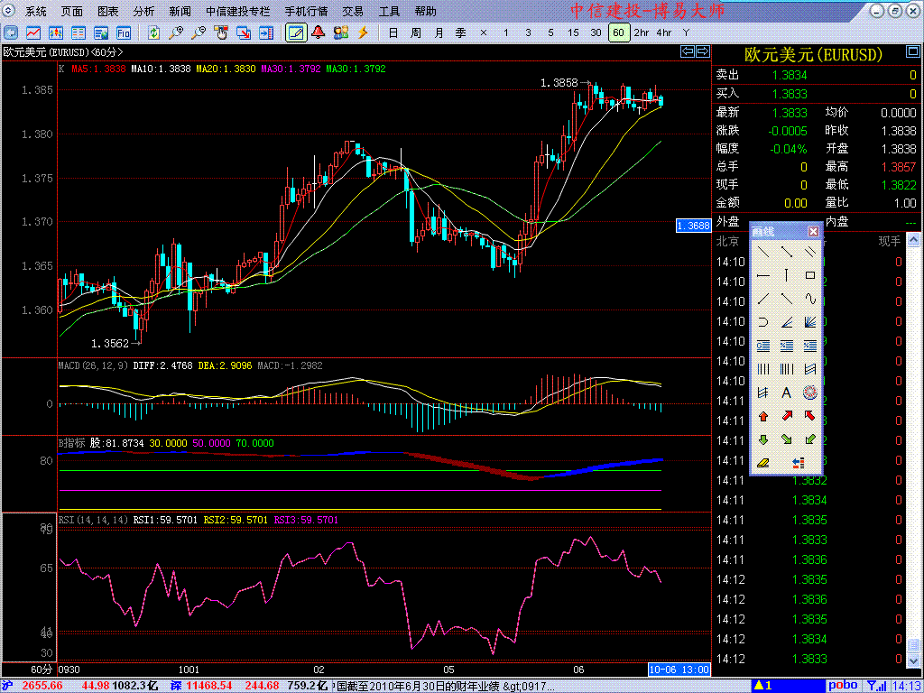This screenshot has height=693, width=924.
Task: Click the MACD(26,12,9) indicator label
Action: tap(94, 365)
